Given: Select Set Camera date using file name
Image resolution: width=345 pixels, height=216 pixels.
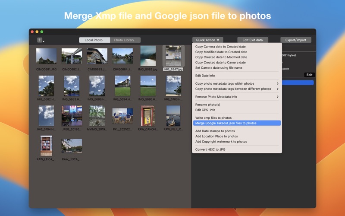Looking at the screenshot, I should click(x=237, y=68).
